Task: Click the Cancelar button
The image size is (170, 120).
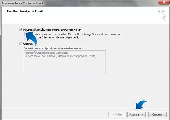Action: 157,114
